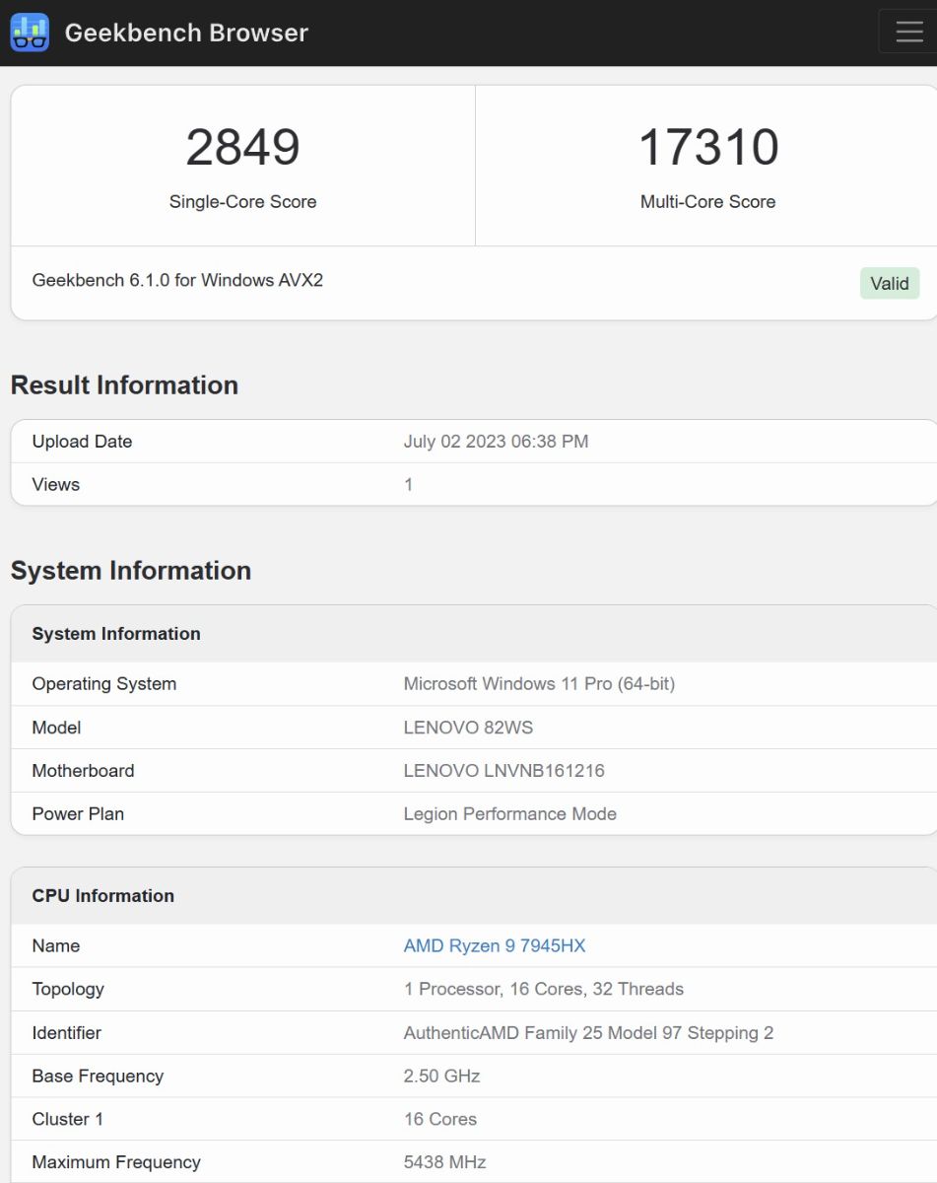Click the Geekbench Browser title link
The image size is (937, 1183).
(x=186, y=33)
